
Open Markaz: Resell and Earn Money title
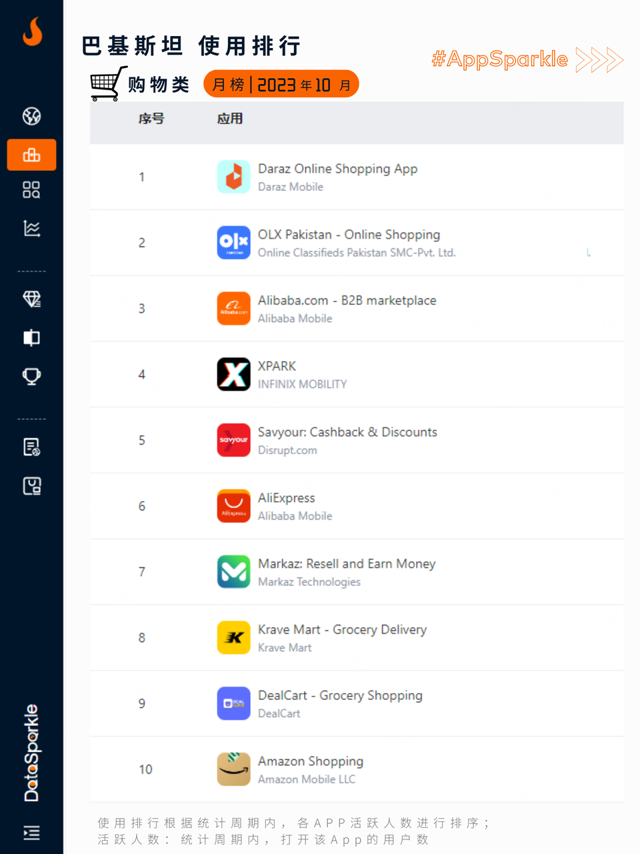[x=347, y=564]
